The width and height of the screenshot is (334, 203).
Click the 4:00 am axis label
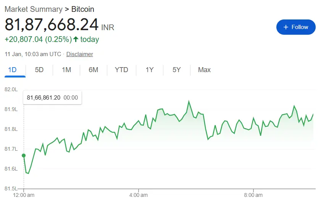(x=139, y=195)
